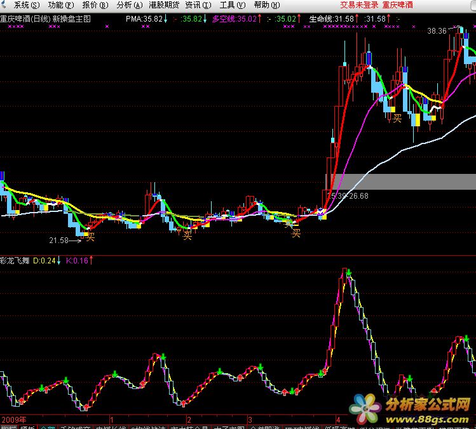Open the 工具(V) menu
The height and width of the screenshot is (429, 476).
click(233, 5)
